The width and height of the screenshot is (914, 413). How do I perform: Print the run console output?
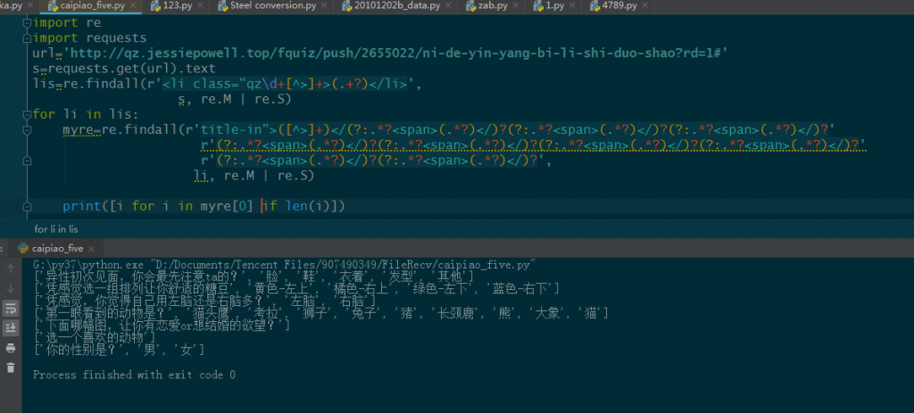[11, 348]
